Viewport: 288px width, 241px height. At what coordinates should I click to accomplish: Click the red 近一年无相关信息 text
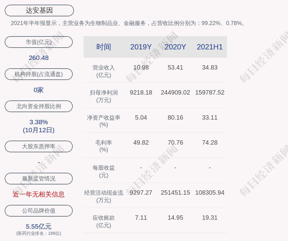(39, 194)
